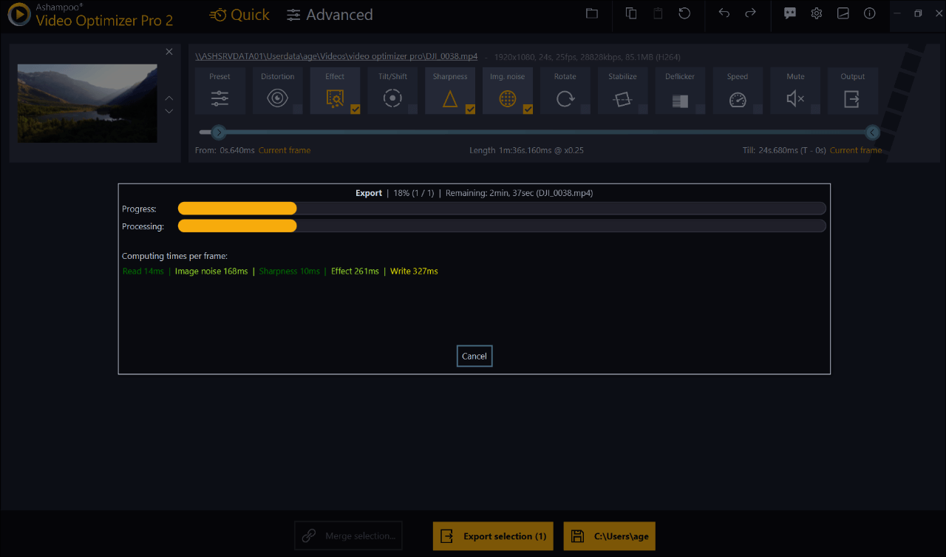This screenshot has height=557, width=946.
Task: Open the Rotate tool
Action: [565, 91]
